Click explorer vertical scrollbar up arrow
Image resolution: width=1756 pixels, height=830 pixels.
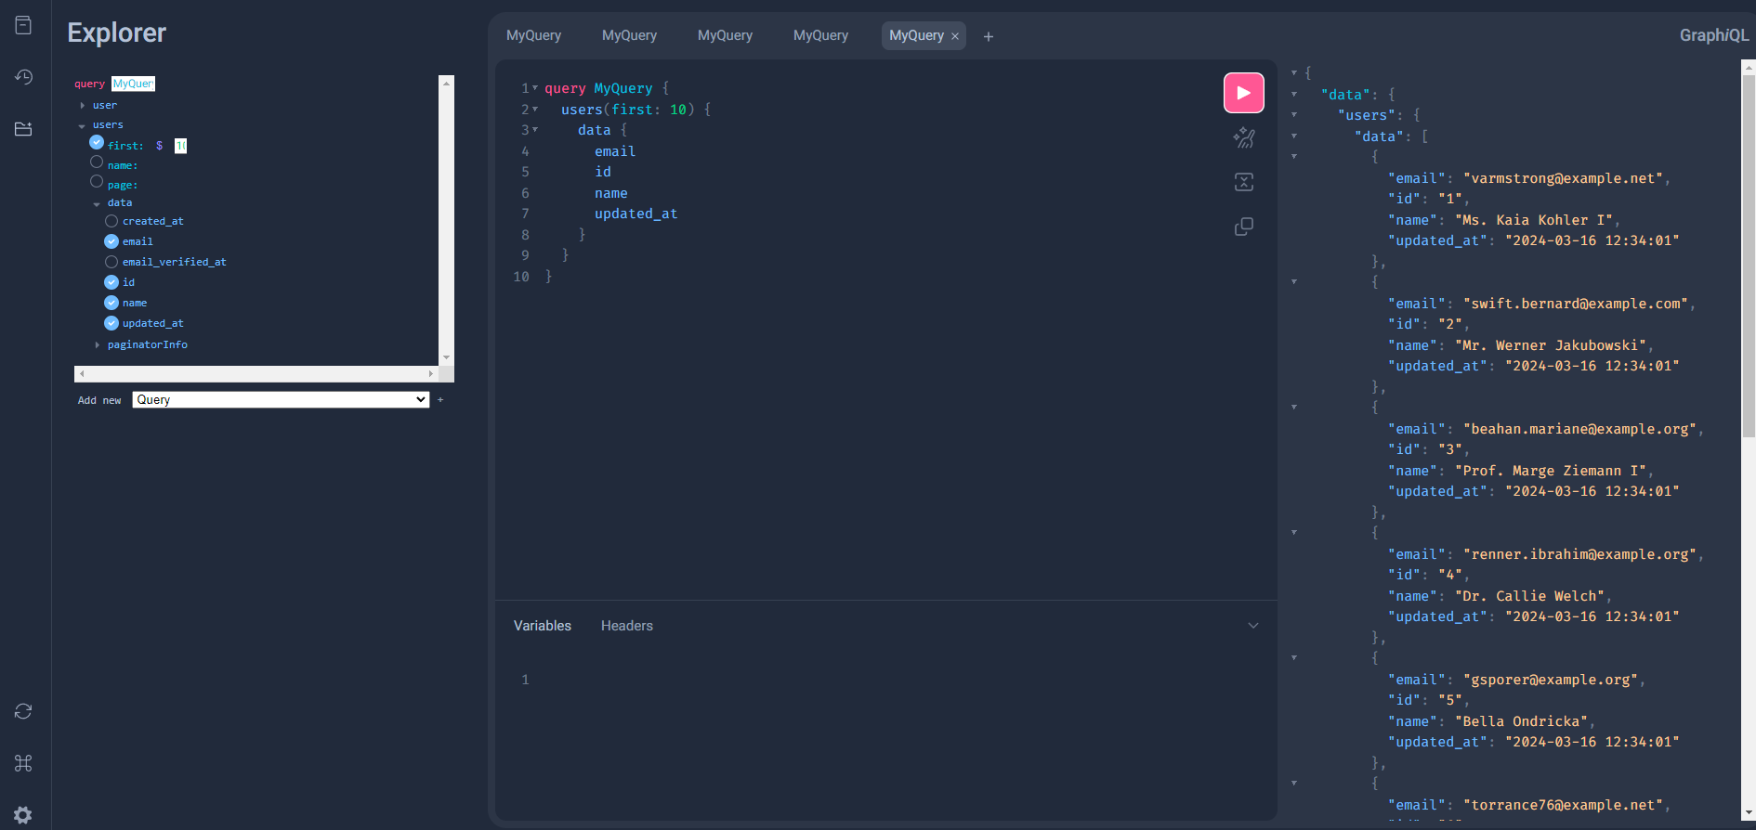point(447,83)
